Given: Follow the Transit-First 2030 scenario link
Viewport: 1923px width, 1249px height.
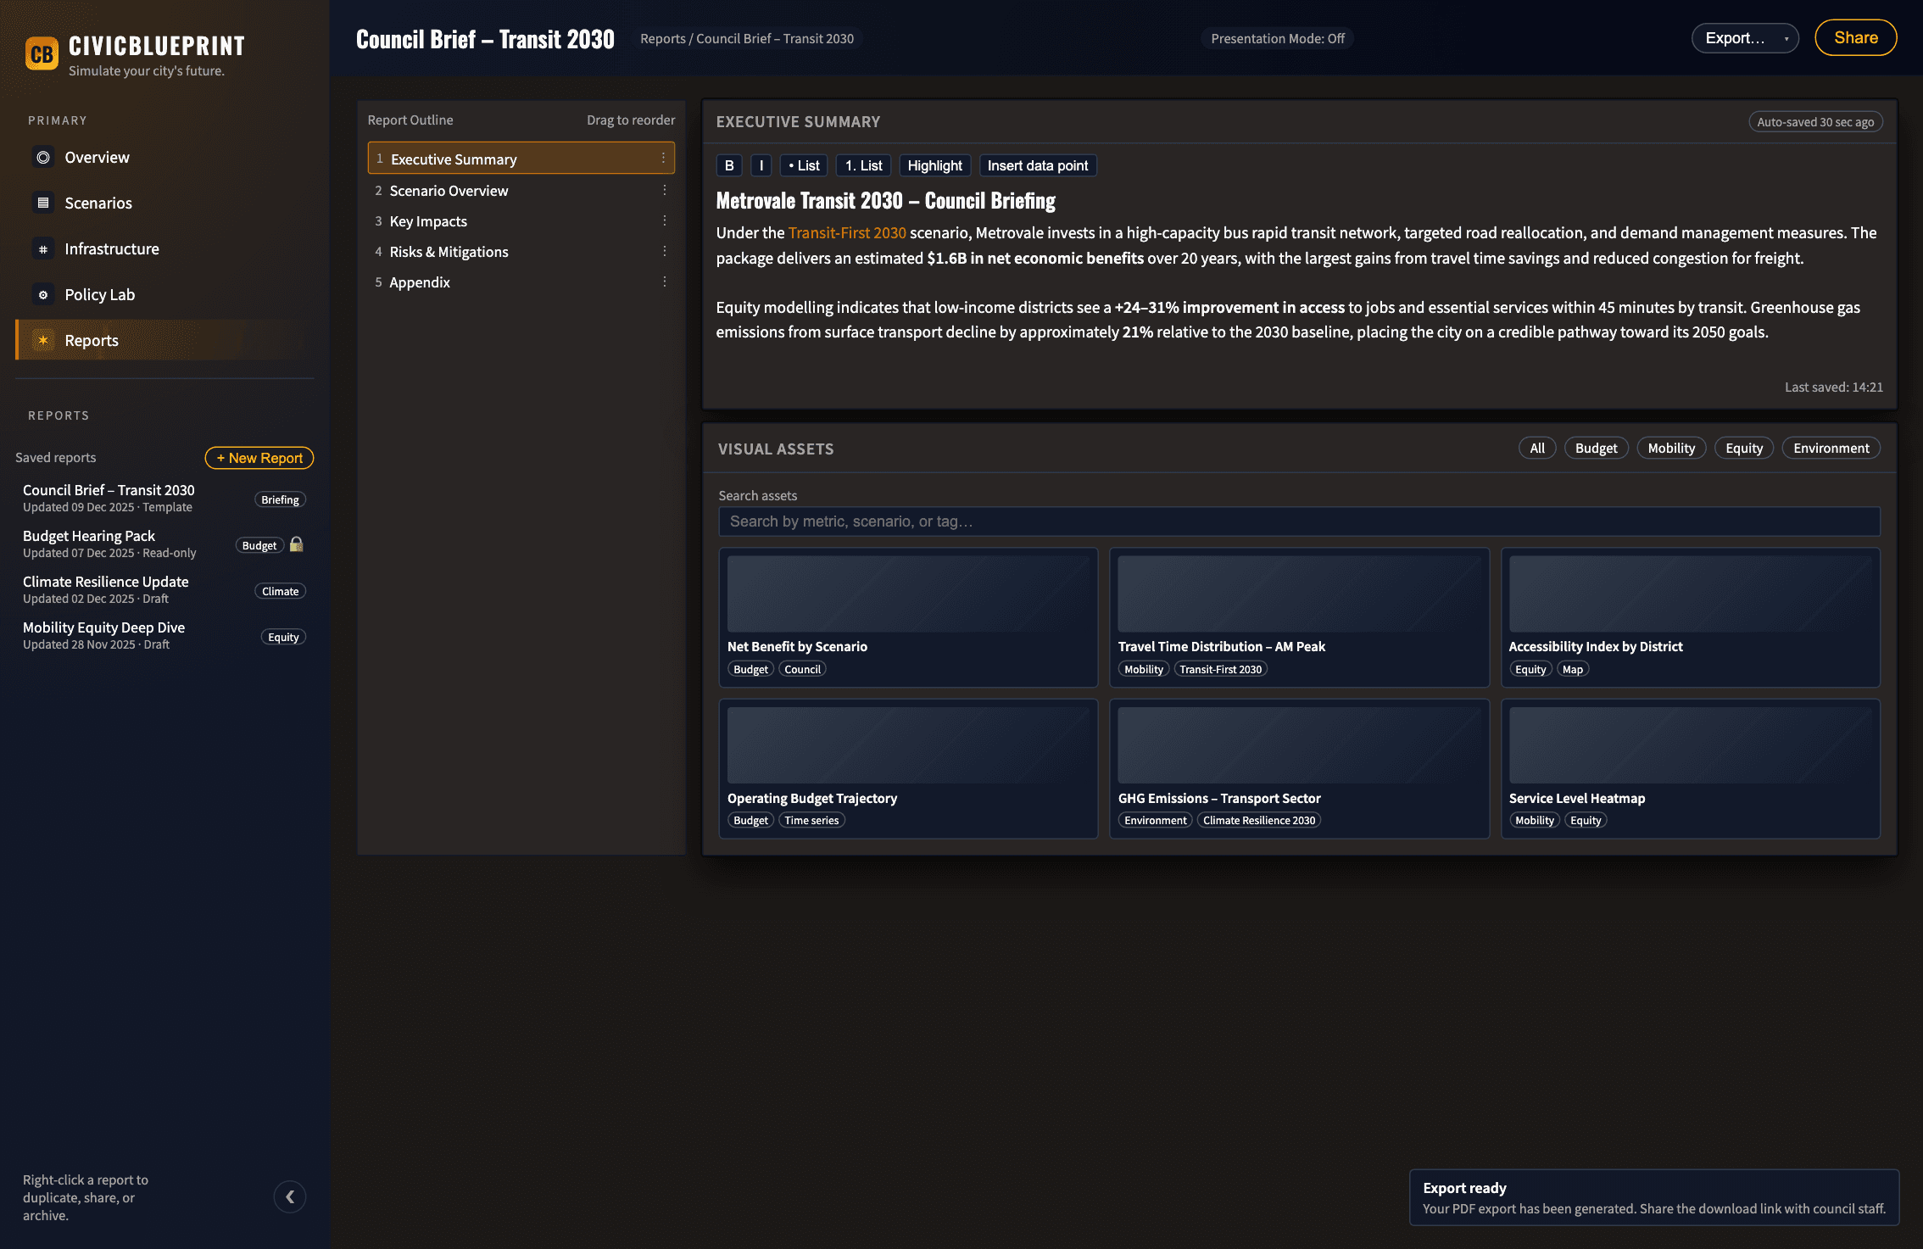Looking at the screenshot, I should point(846,233).
